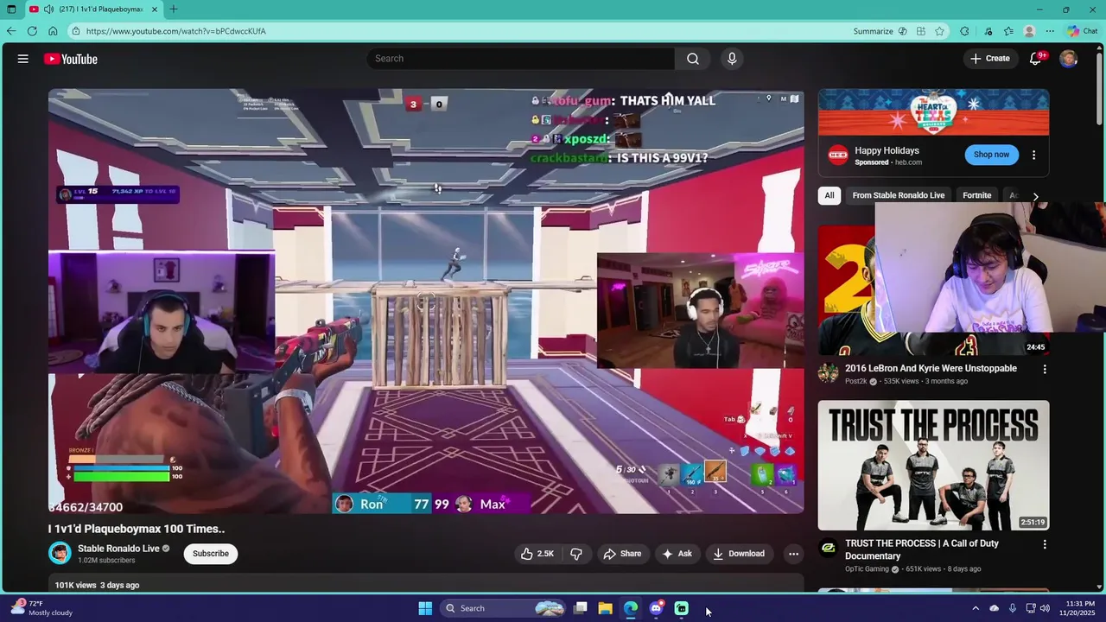Go to the YouTube home logo

71,59
